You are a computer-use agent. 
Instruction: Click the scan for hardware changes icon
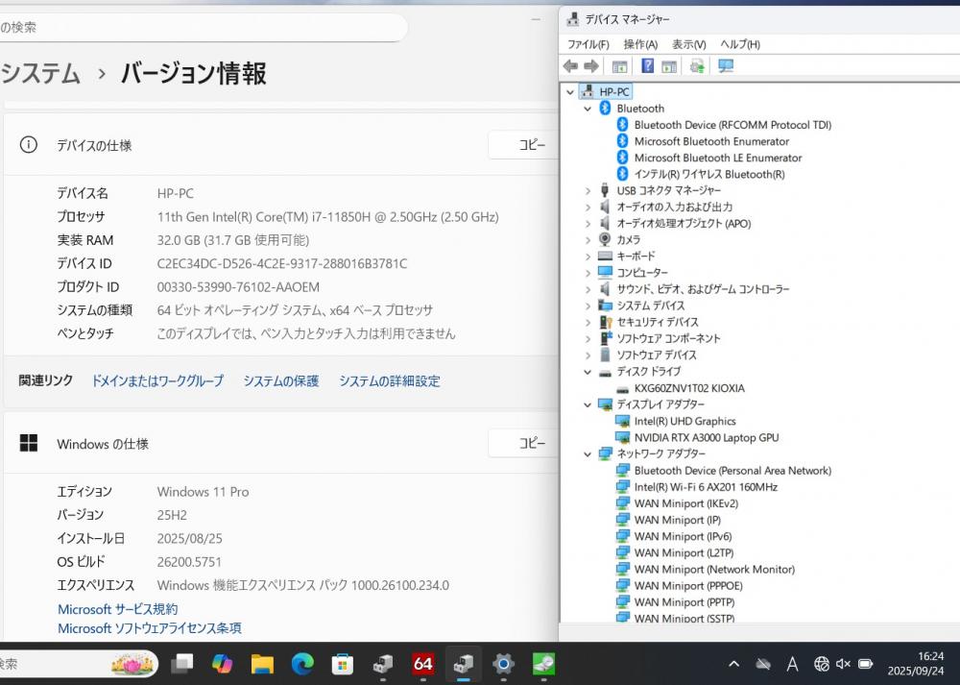[725, 66]
